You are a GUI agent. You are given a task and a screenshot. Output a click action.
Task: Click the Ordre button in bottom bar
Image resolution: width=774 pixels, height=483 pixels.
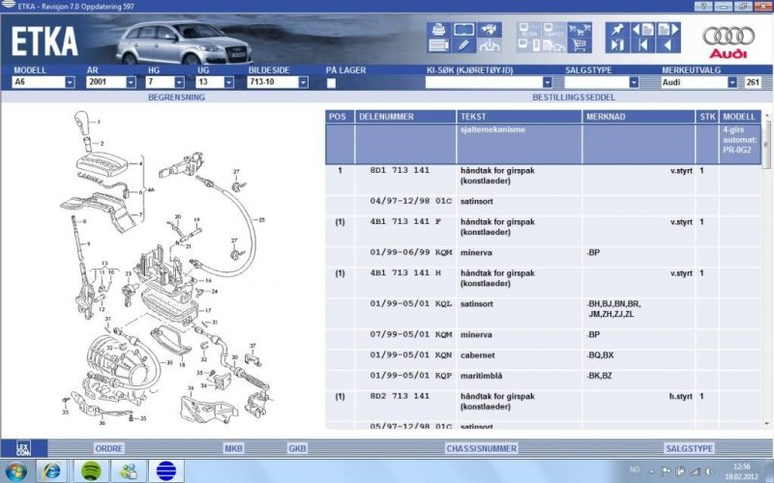107,448
